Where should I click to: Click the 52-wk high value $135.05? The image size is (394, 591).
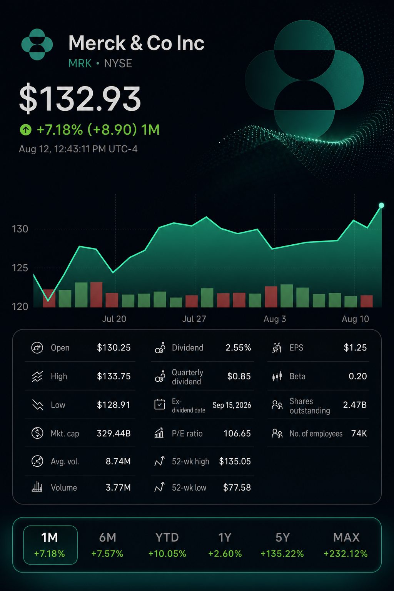235,461
